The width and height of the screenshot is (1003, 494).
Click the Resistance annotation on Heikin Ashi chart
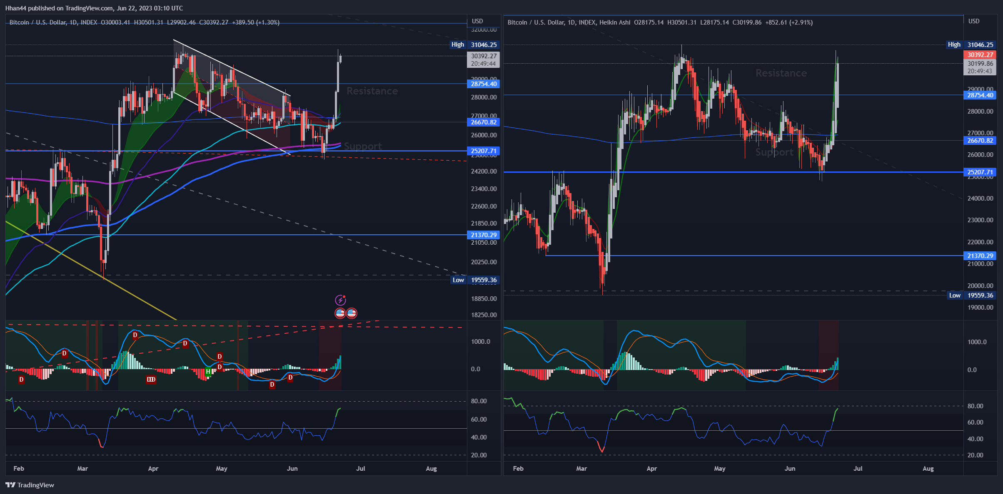[781, 73]
